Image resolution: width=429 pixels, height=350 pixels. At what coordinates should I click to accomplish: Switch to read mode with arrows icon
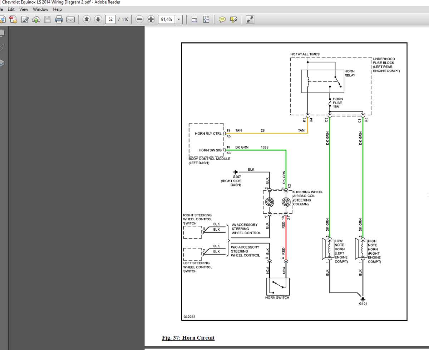tap(250, 19)
